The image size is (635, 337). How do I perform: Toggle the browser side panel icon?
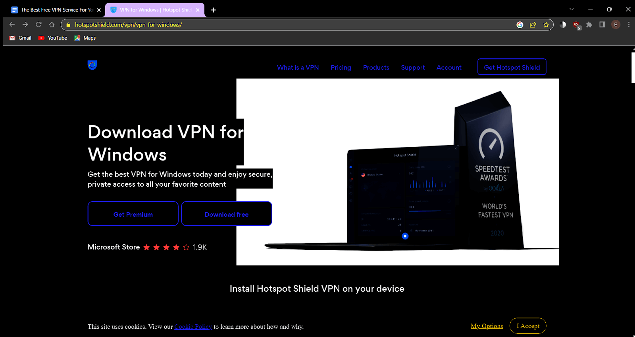tap(602, 25)
